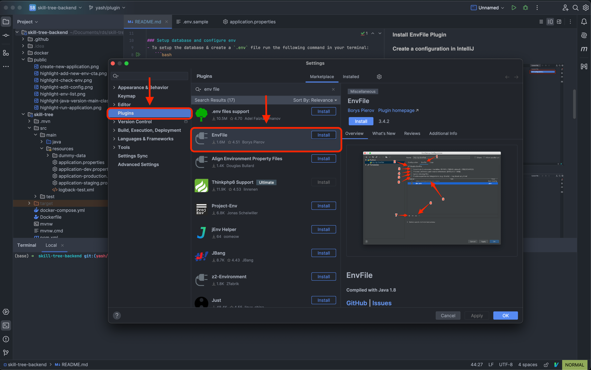Click the plugin search field
The image size is (591, 370).
click(266, 89)
